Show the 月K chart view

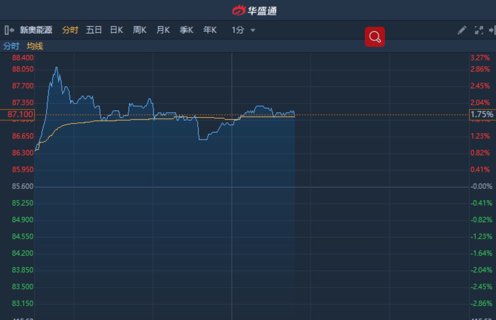(163, 30)
